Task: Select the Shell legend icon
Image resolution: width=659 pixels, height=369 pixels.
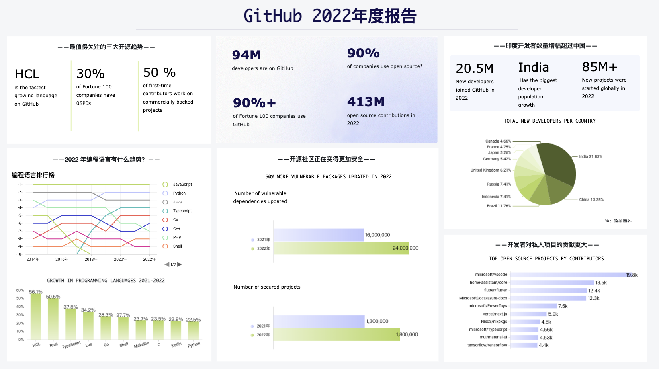Action: (x=165, y=246)
